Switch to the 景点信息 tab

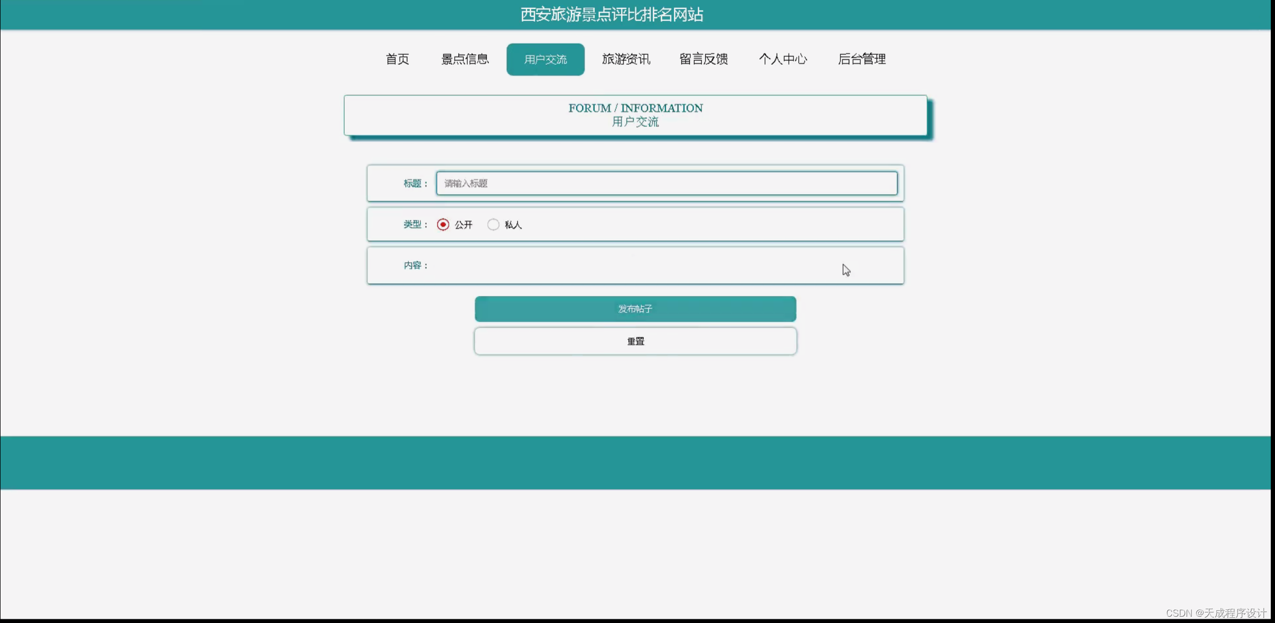(x=465, y=59)
